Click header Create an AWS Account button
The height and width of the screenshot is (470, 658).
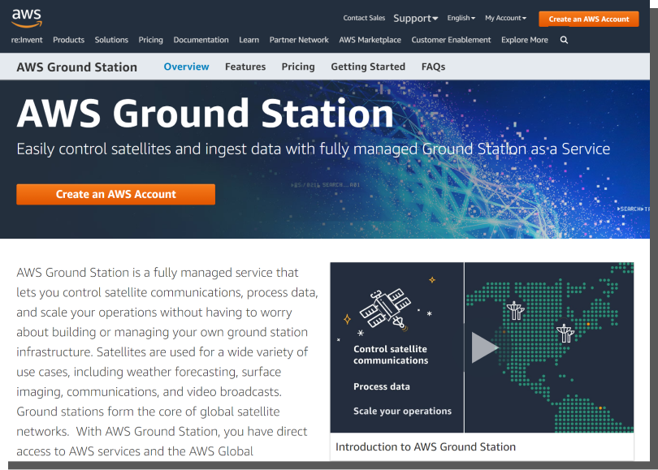point(589,19)
